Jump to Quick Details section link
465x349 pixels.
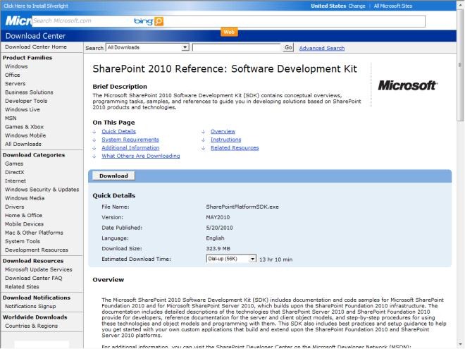[118, 131]
